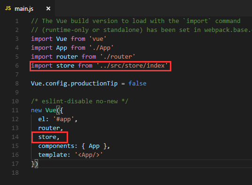Viewport: 252px width, 185px height.
Task: Click line number 18 in the gutter
Action: (15, 173)
